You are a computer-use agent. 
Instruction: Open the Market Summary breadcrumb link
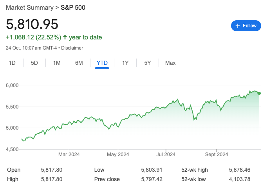click(x=30, y=8)
